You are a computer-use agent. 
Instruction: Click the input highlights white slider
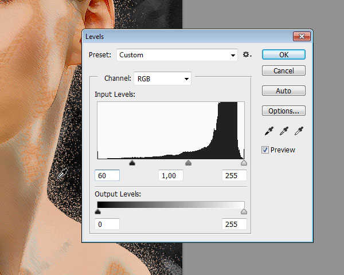point(244,163)
